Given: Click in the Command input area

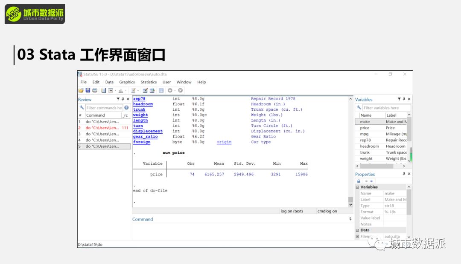Looking at the screenshot, I should (x=243, y=231).
